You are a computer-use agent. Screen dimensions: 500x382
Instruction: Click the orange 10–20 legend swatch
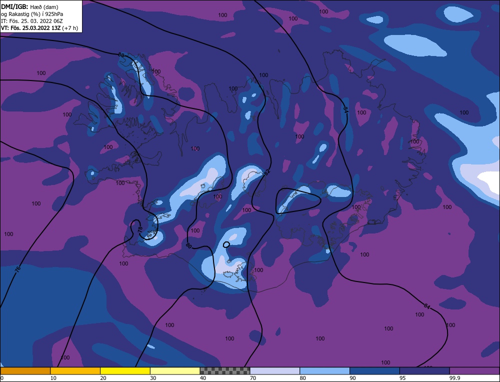point(75,371)
